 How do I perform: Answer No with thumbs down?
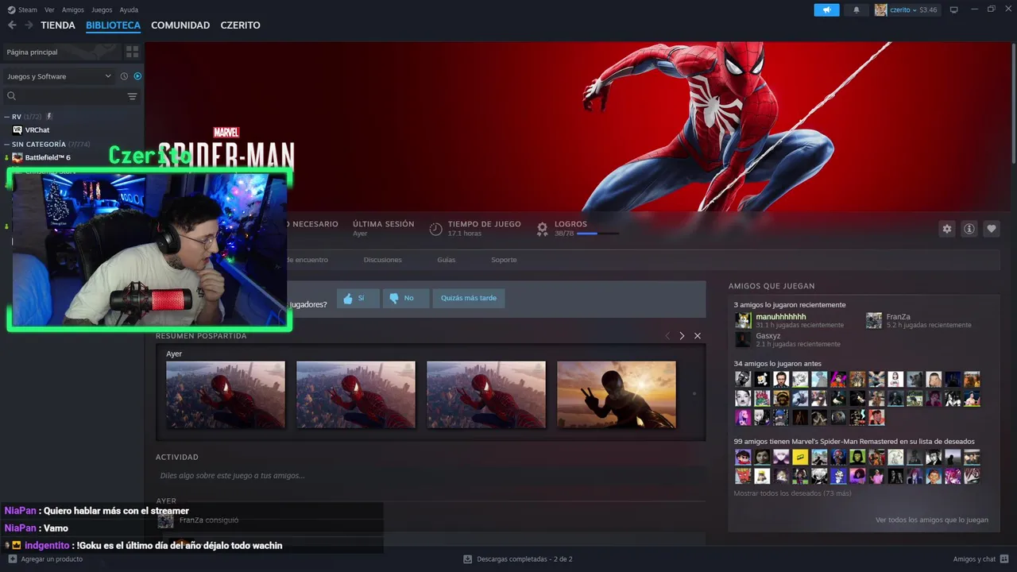tap(405, 298)
